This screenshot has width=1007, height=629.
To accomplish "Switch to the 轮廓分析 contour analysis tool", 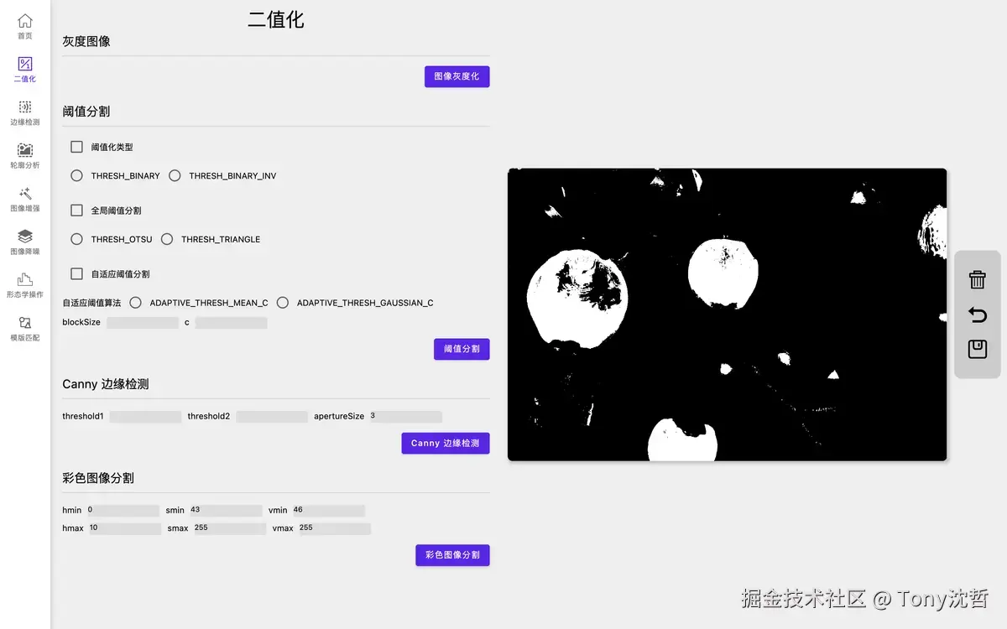I will (24, 154).
